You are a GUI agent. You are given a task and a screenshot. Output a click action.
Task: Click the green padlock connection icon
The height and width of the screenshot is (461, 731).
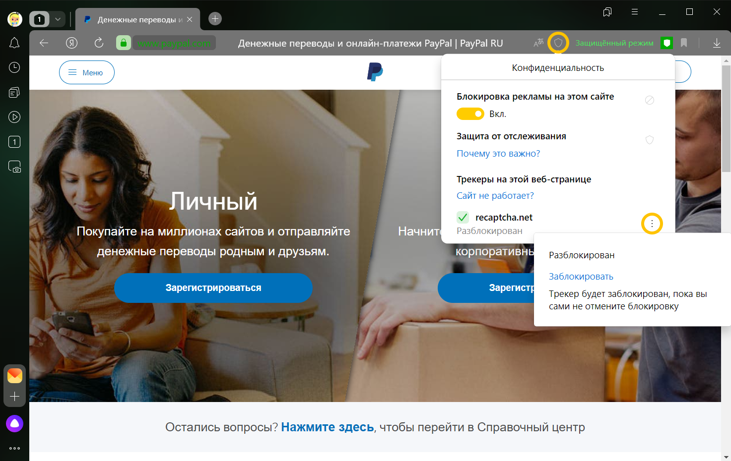click(x=123, y=43)
